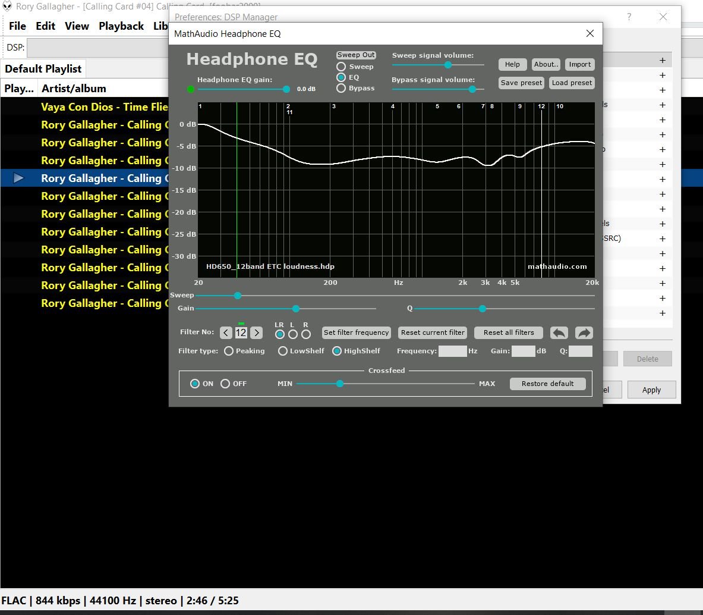Click the Sweep Out label box
This screenshot has width=703, height=615.
(356, 55)
